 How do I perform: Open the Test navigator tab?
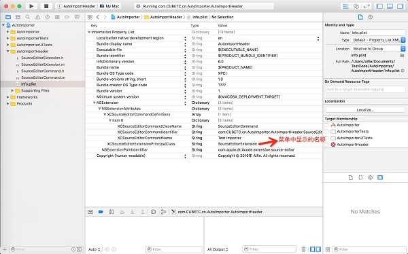coord(48,17)
